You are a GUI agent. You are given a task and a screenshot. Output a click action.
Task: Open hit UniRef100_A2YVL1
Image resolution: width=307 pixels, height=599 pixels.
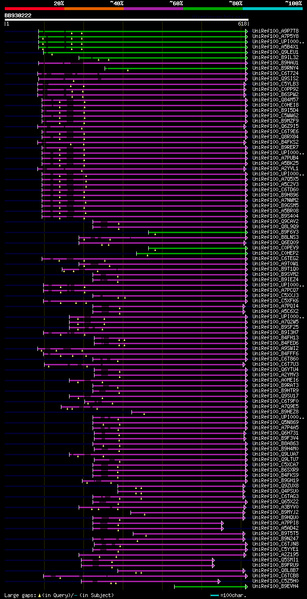(275, 169)
